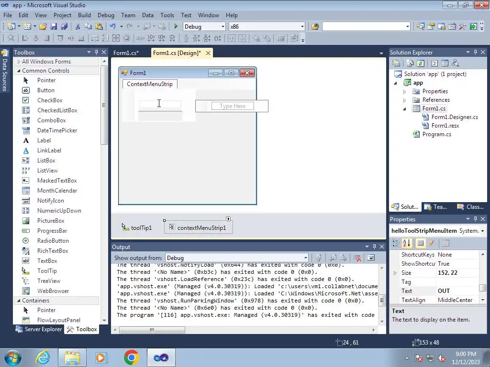Collapse the Containers group in Toolbox
The image size is (490, 367).
click(19, 301)
